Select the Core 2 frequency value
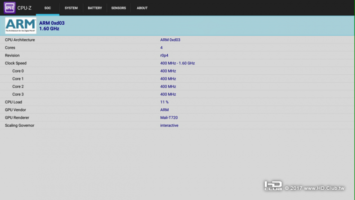The width and height of the screenshot is (355, 200). pos(168,86)
